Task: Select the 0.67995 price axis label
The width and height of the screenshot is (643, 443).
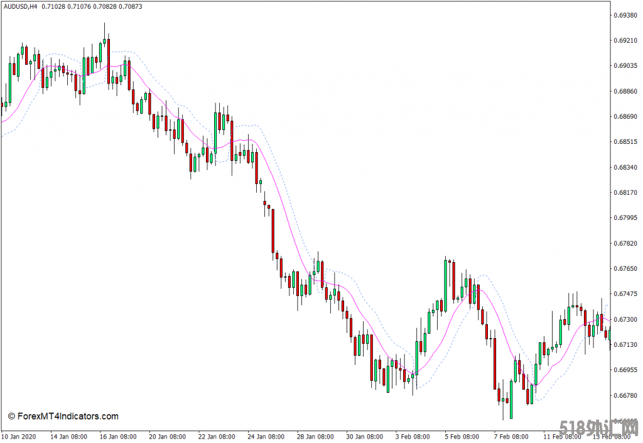Action: (626, 218)
